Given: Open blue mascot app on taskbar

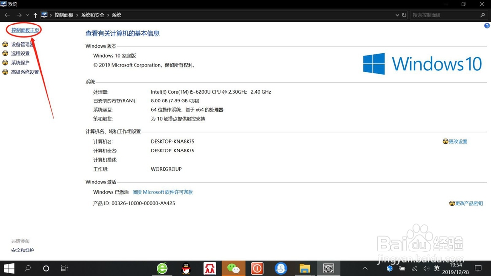Looking at the screenshot, I should tap(281, 268).
